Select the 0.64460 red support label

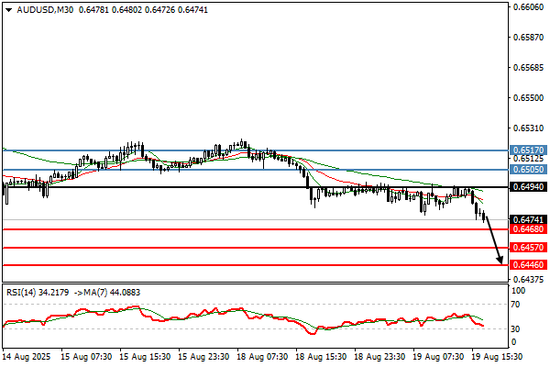pos(528,265)
